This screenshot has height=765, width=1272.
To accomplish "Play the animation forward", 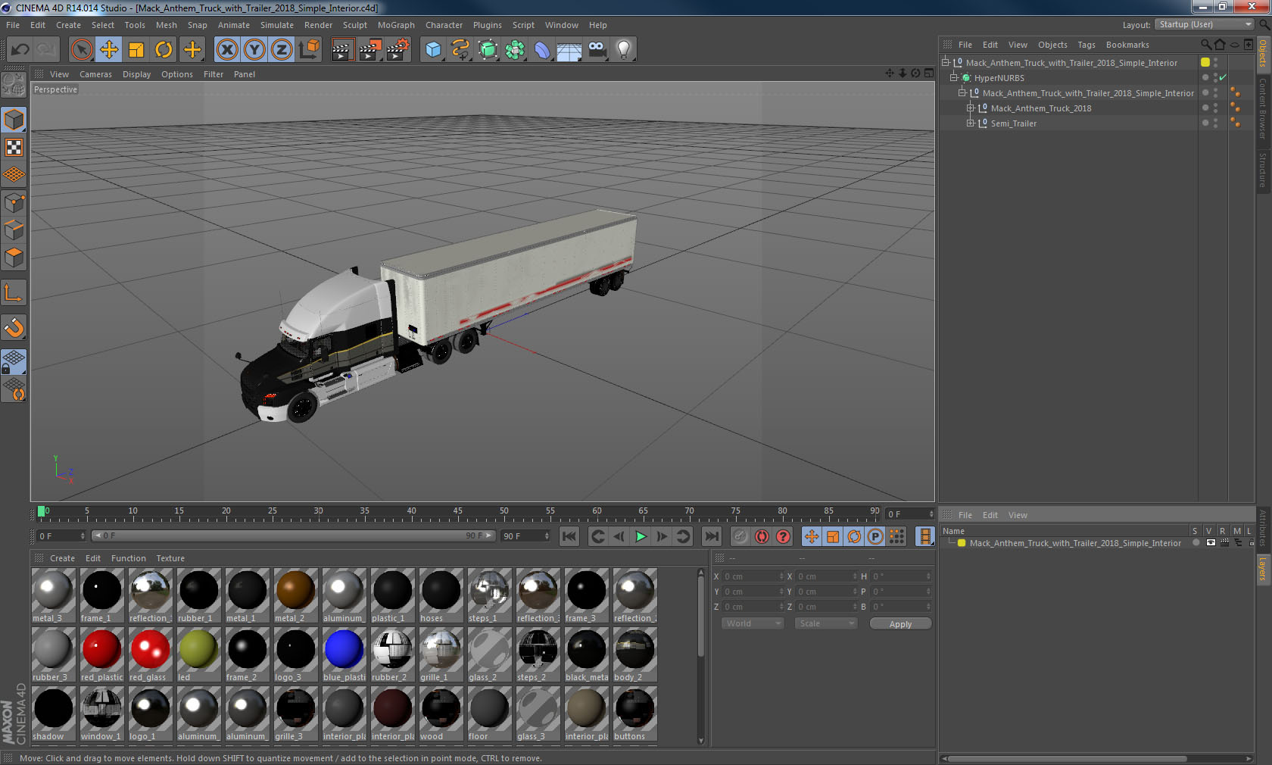I will point(641,536).
